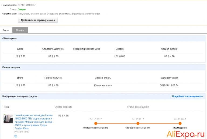The width and height of the screenshot is (207, 139).
Task: Click the 'Сумма возврата' column header
Action: click(x=63, y=107)
